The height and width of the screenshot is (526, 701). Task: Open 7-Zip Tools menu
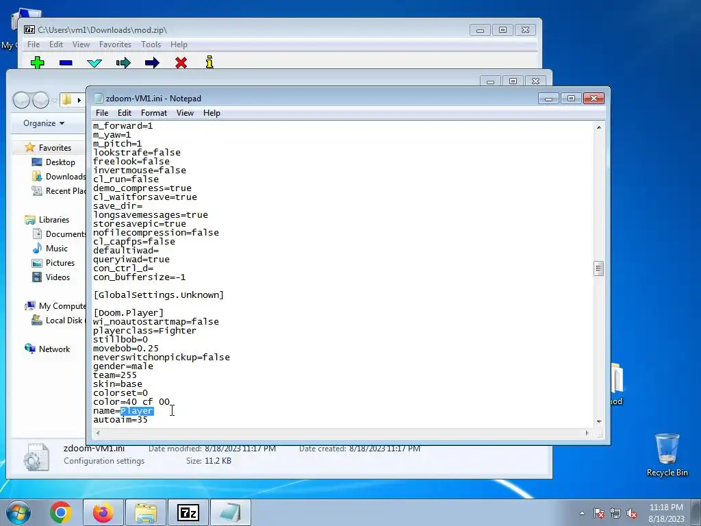point(151,45)
